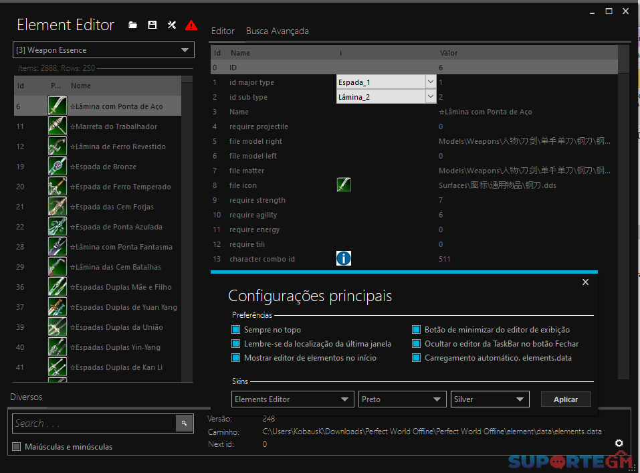This screenshot has width=640, height=473.
Task: Select icon of Lâmina com Ponta Fantasma
Action: click(x=57, y=246)
